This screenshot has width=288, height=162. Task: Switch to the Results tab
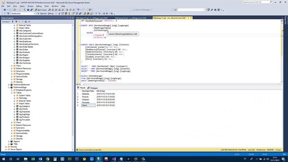point(81,88)
